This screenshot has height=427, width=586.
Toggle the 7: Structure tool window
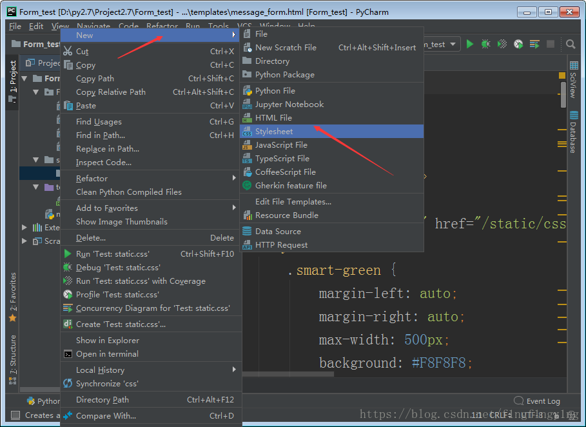pyautogui.click(x=13, y=360)
